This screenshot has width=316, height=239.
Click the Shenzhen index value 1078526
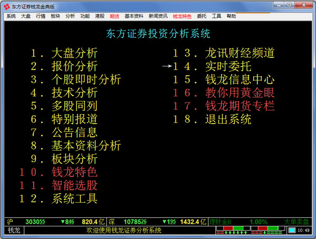click(135, 222)
